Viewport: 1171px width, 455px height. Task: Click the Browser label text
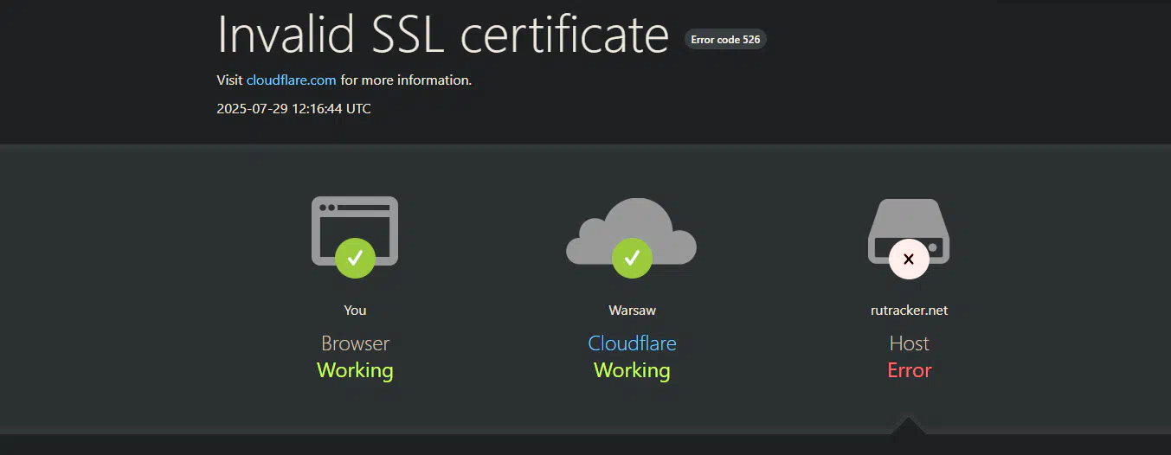(355, 343)
